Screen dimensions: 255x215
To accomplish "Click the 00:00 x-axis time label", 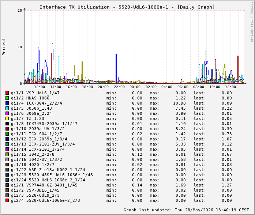I will tap(135, 87).
